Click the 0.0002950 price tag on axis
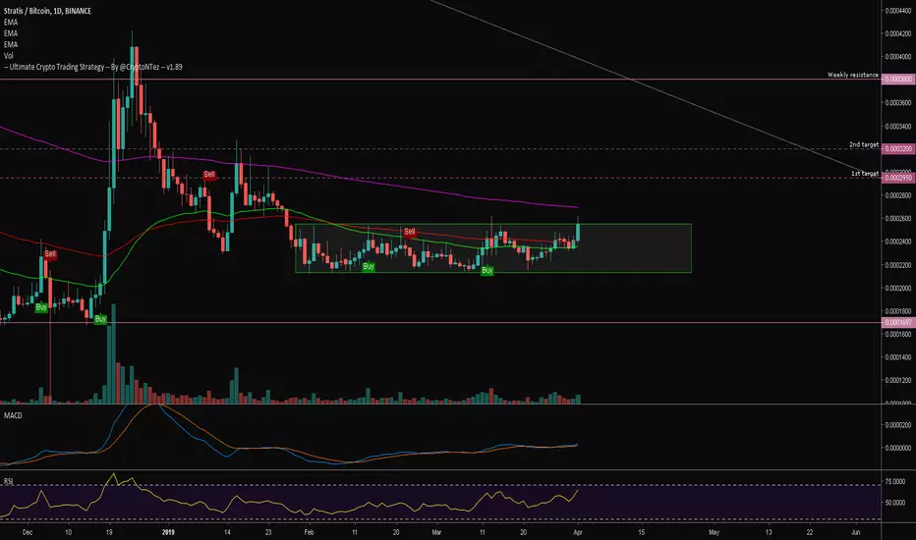 (x=898, y=178)
